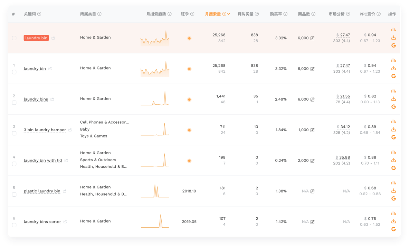Bar chart icon for plastic laundry bin
Screen dimensions: 409x248
pos(393,183)
